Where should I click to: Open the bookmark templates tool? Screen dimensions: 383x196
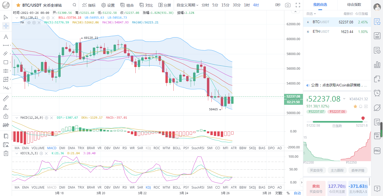[x=6, y=136]
